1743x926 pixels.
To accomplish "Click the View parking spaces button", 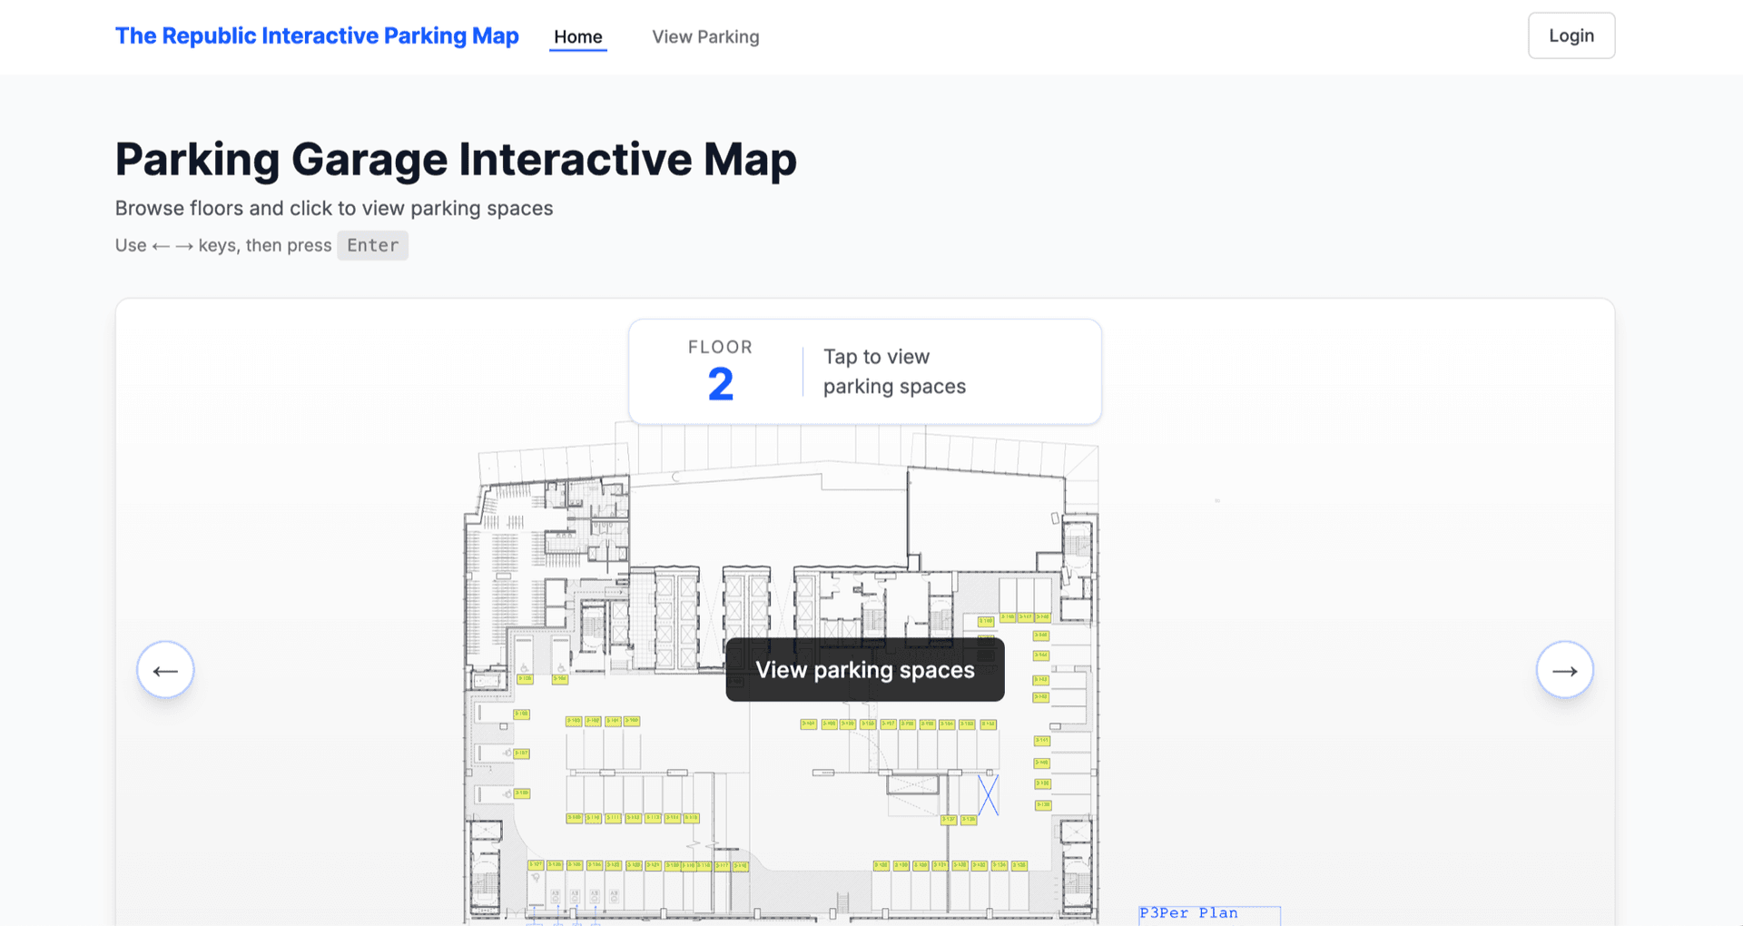I will pos(865,670).
